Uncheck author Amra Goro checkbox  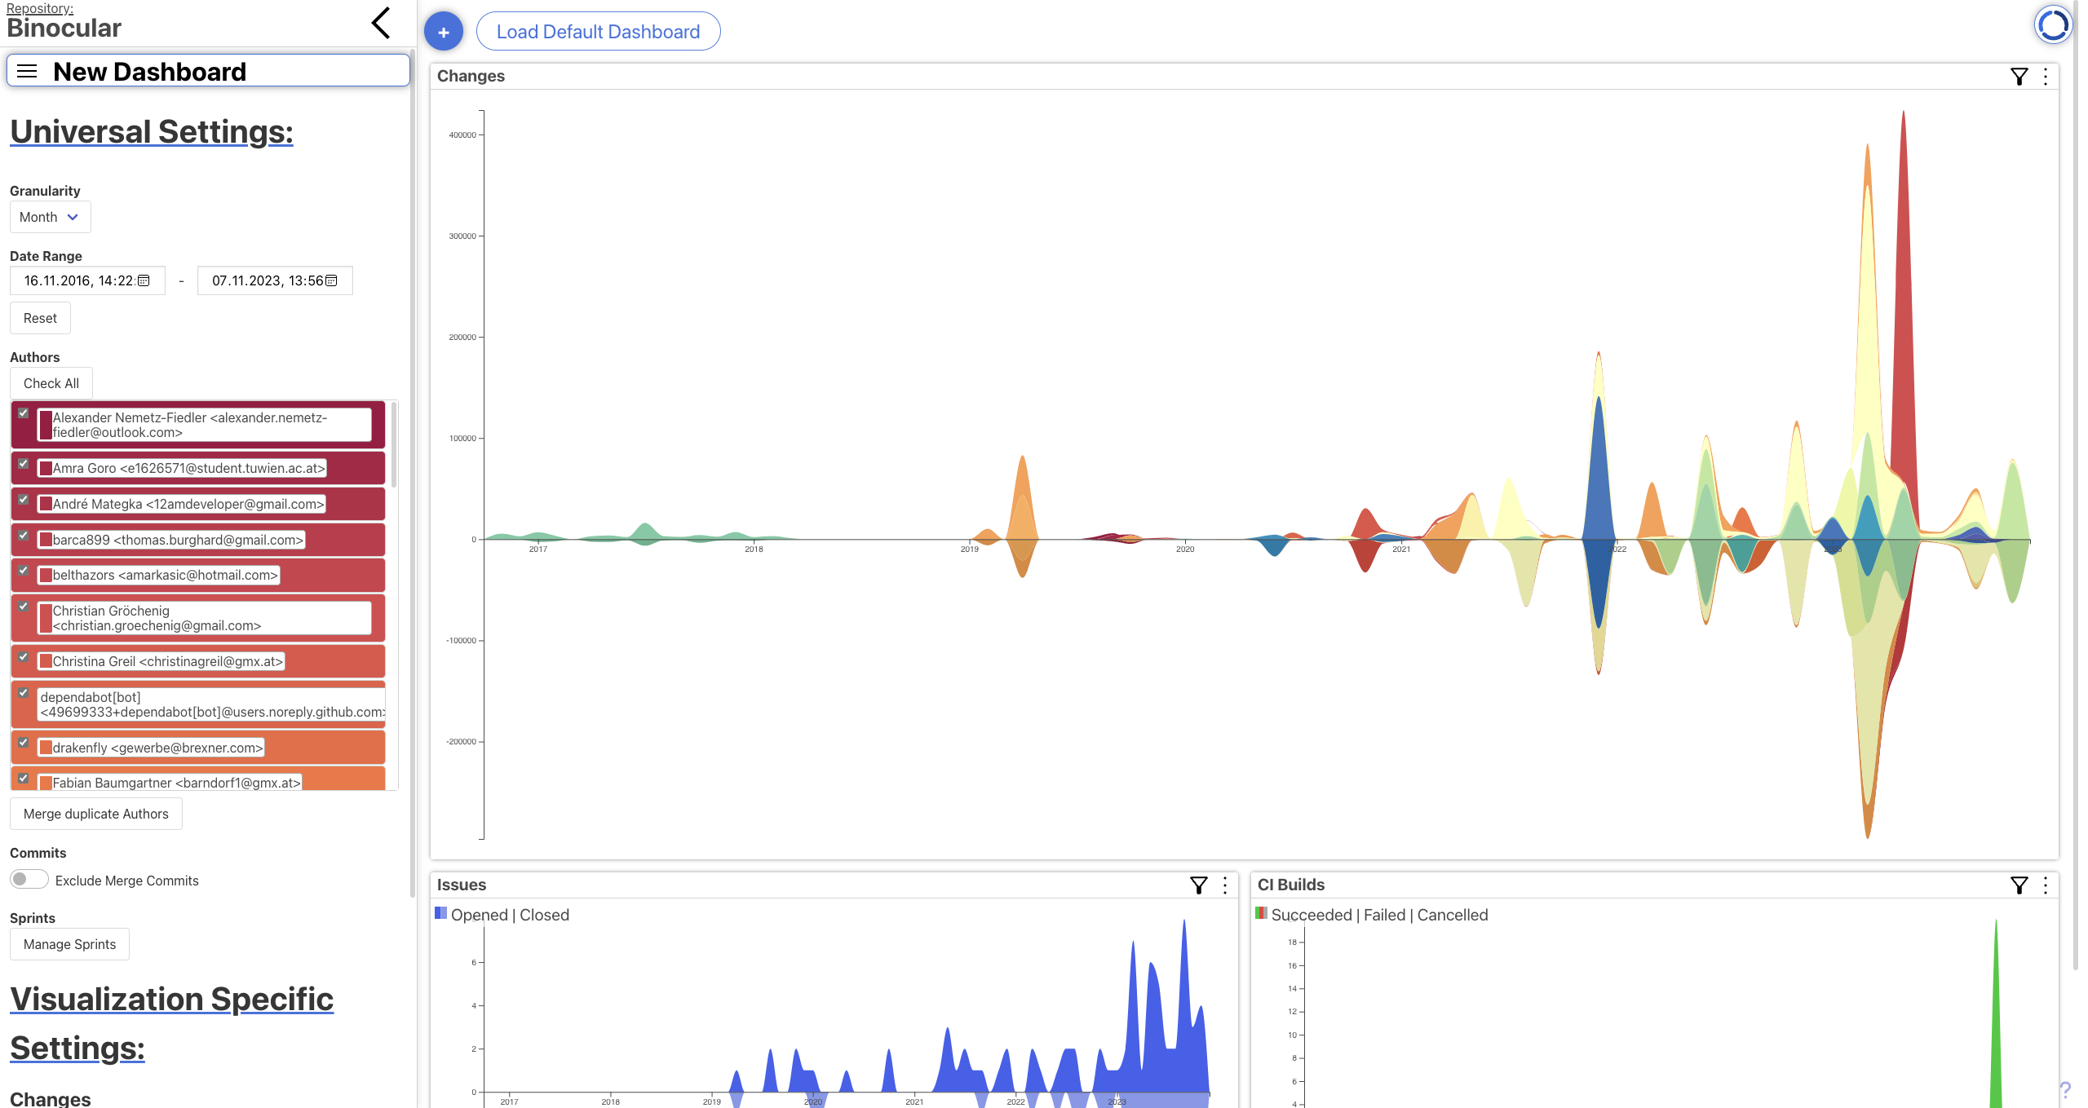click(24, 464)
